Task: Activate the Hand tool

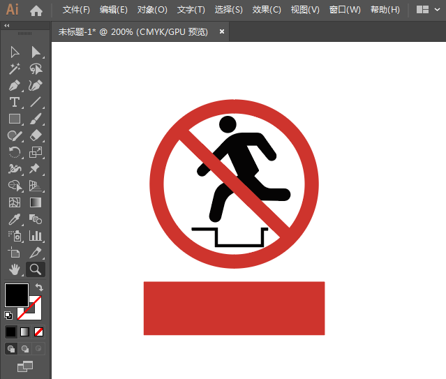Action: (15, 269)
